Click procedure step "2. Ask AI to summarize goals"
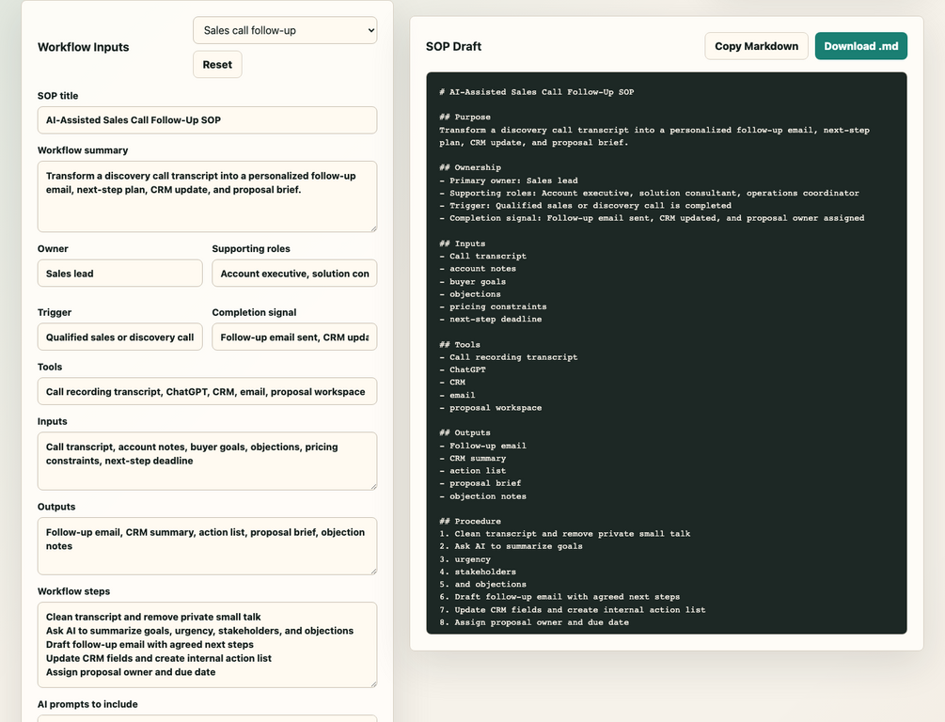945x722 pixels. coord(512,546)
